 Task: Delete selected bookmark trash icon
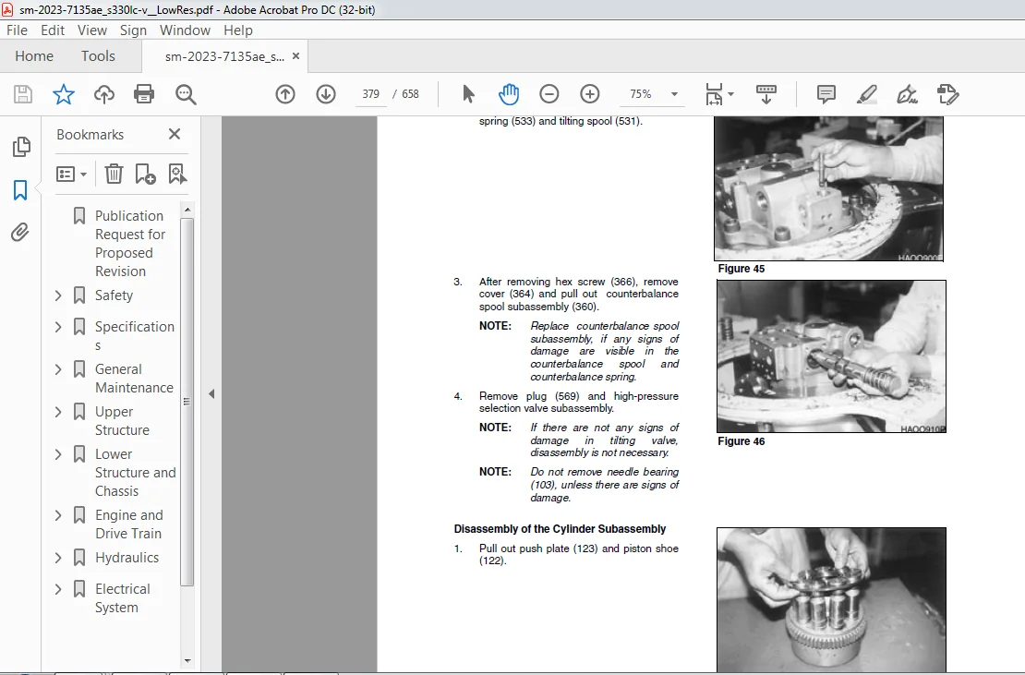(x=114, y=174)
